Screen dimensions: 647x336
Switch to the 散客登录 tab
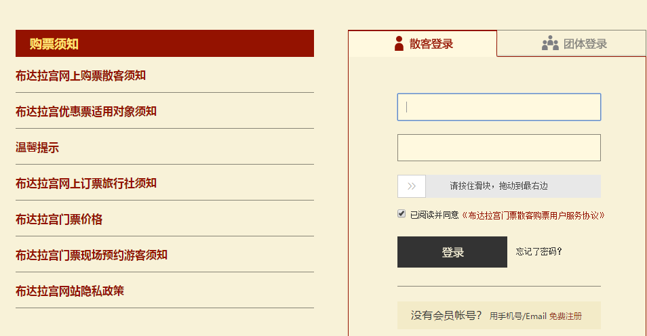pyautogui.click(x=423, y=44)
